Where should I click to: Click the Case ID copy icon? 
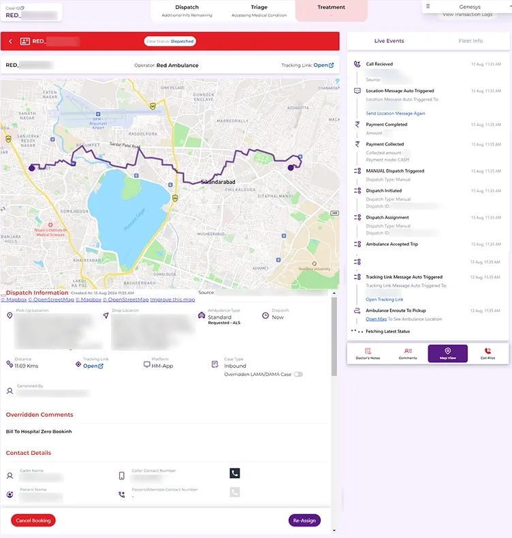point(22,8)
